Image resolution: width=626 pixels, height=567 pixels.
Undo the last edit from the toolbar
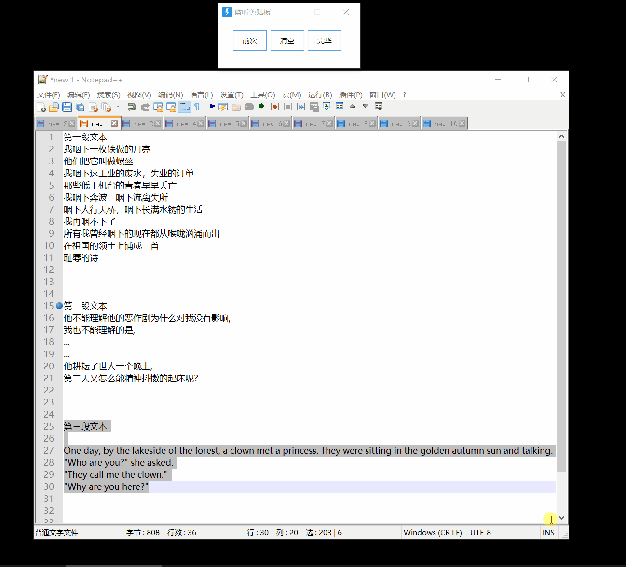[x=132, y=107]
